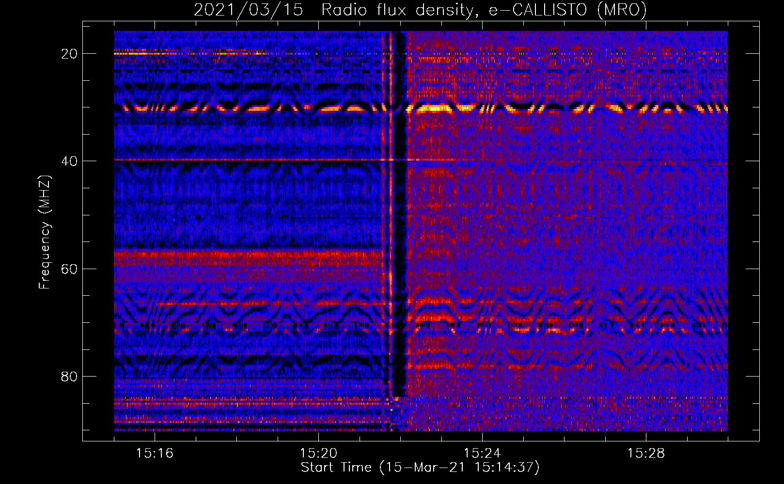Viewport: 784px width, 484px height.
Task: Click the "Frequency (MHZ)" axis label
Action: tap(45, 232)
